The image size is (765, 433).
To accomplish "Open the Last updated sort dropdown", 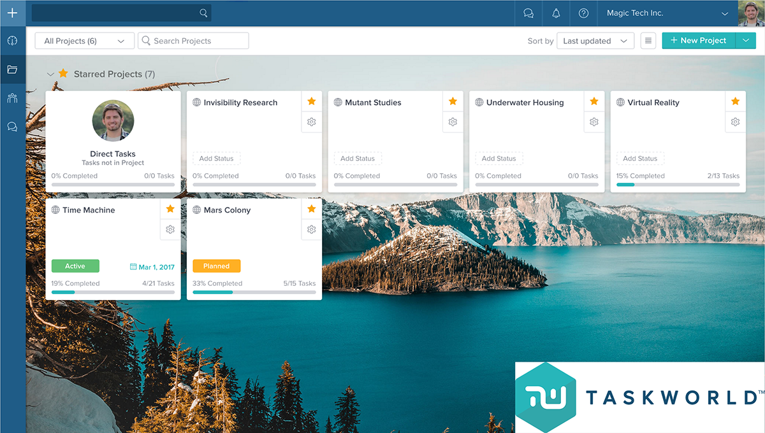I will pos(595,41).
